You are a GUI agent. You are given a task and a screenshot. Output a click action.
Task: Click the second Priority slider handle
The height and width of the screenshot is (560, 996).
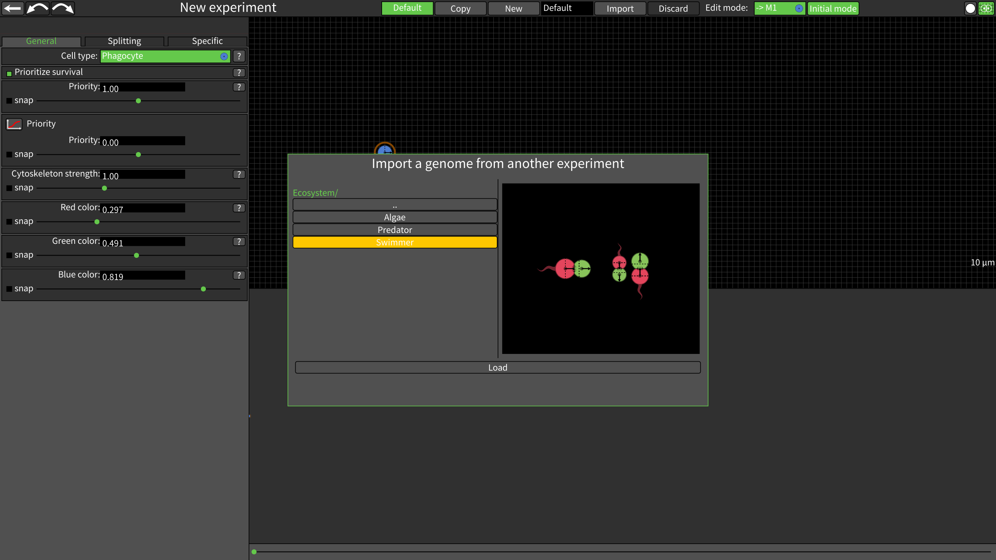pyautogui.click(x=139, y=155)
